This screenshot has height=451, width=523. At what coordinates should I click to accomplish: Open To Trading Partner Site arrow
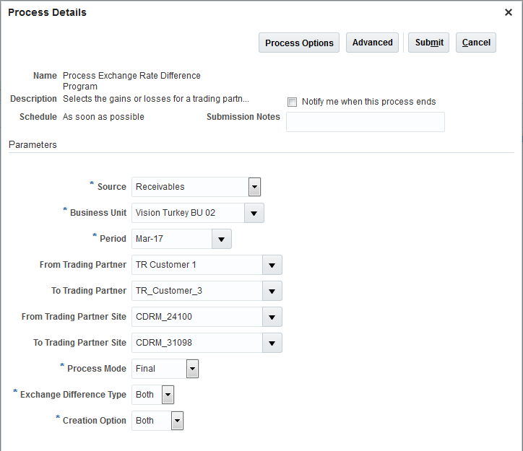[x=272, y=343]
